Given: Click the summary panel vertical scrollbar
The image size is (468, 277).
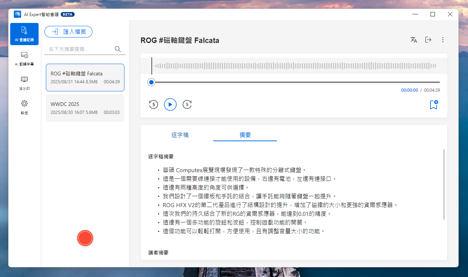Looking at the screenshot, I should [444, 184].
